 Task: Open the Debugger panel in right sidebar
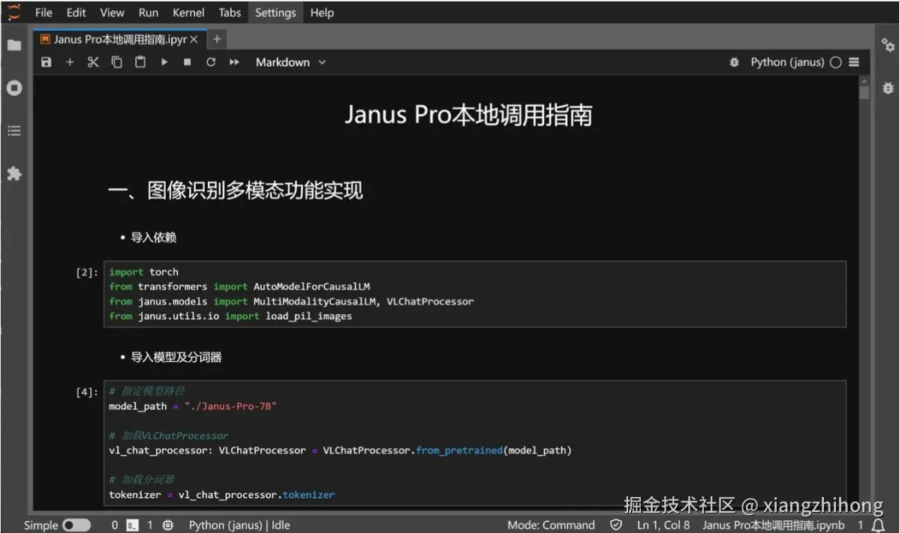click(x=888, y=88)
